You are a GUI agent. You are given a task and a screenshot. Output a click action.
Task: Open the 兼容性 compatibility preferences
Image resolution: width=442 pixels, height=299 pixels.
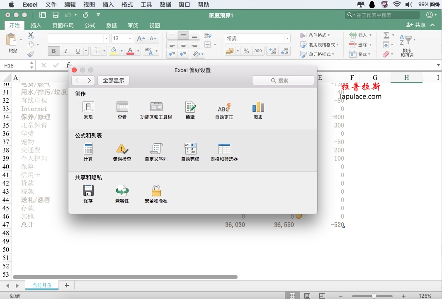(122, 194)
